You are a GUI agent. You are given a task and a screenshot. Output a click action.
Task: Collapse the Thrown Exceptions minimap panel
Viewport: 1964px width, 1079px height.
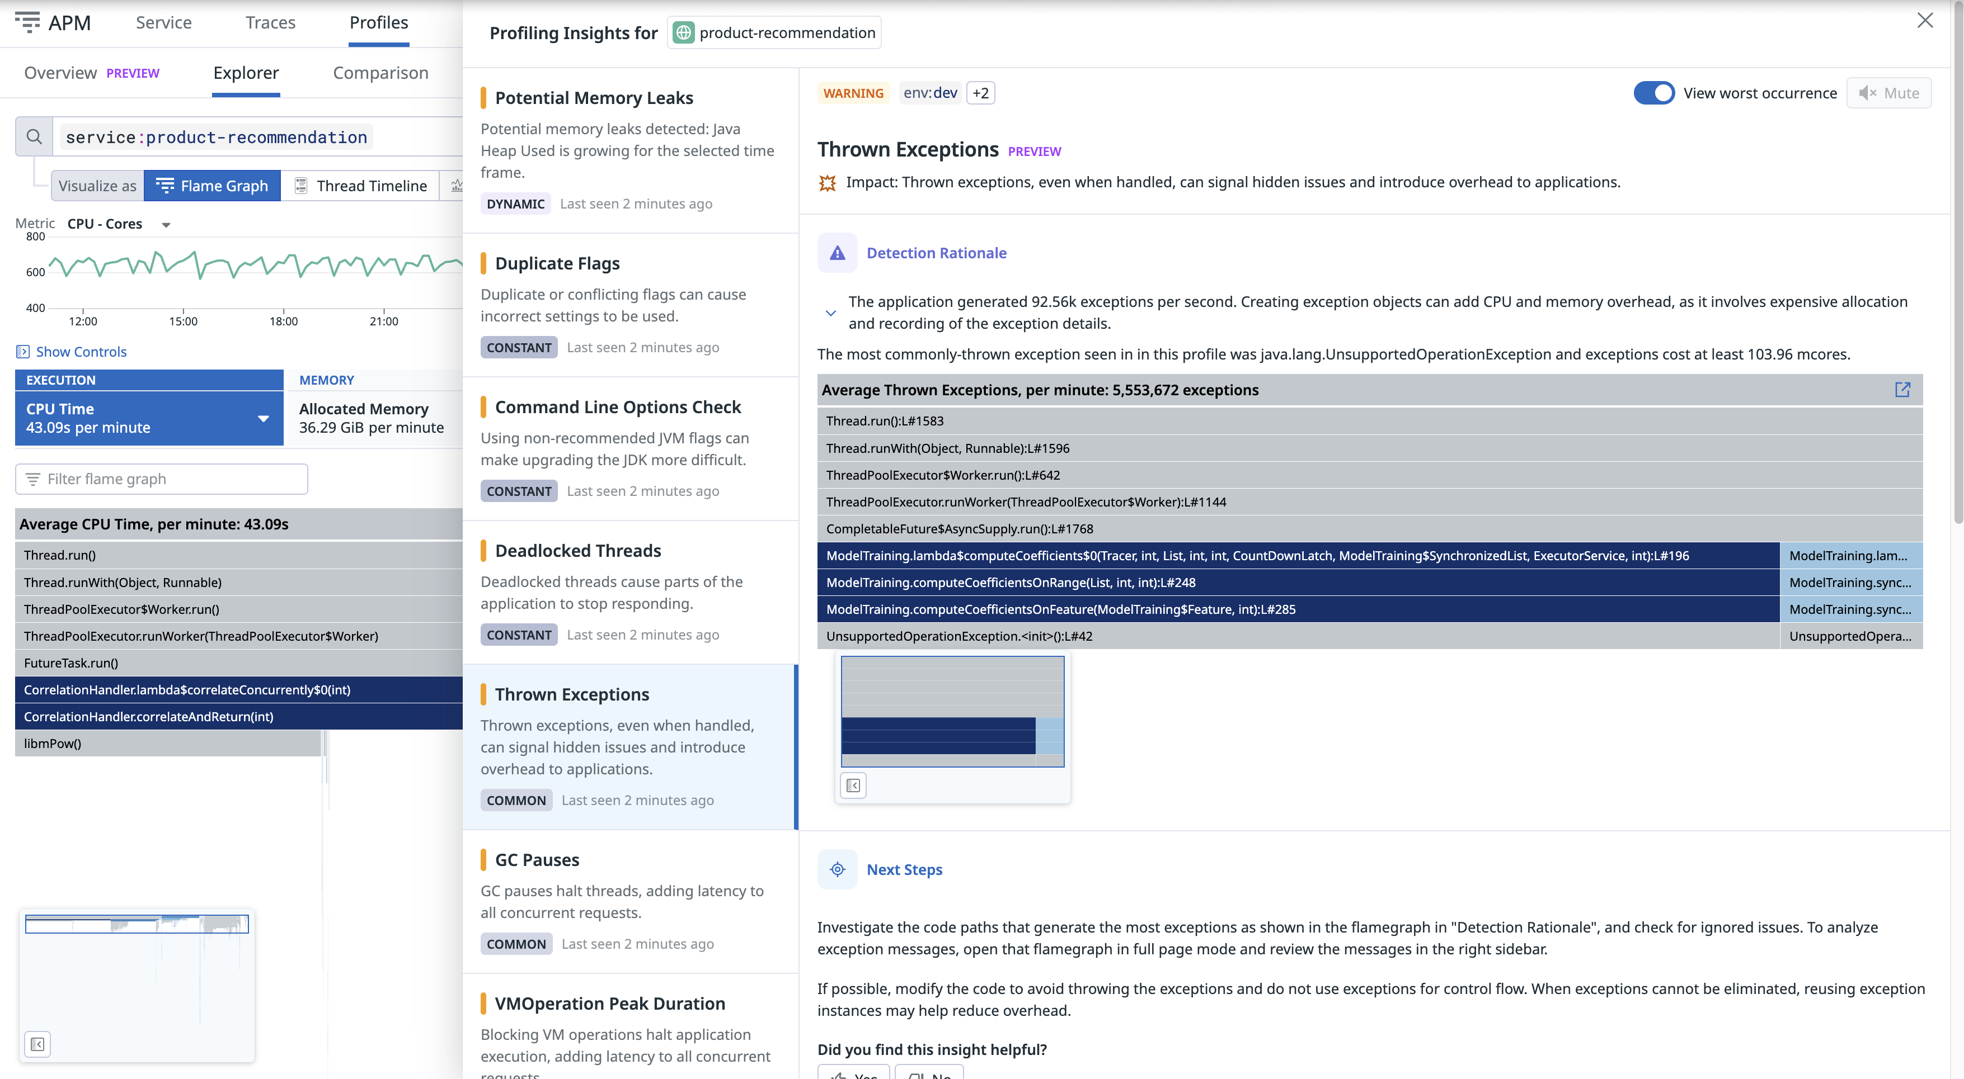click(853, 785)
